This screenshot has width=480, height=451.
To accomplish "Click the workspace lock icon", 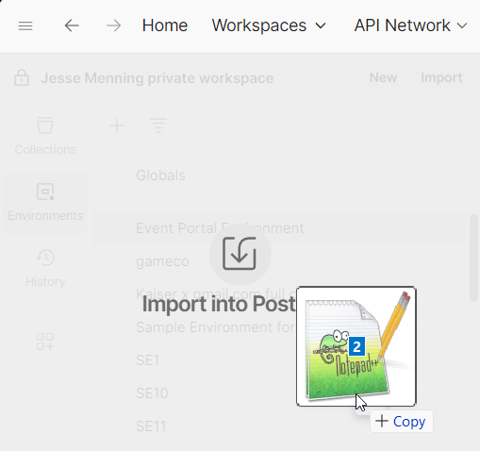I will click(22, 78).
